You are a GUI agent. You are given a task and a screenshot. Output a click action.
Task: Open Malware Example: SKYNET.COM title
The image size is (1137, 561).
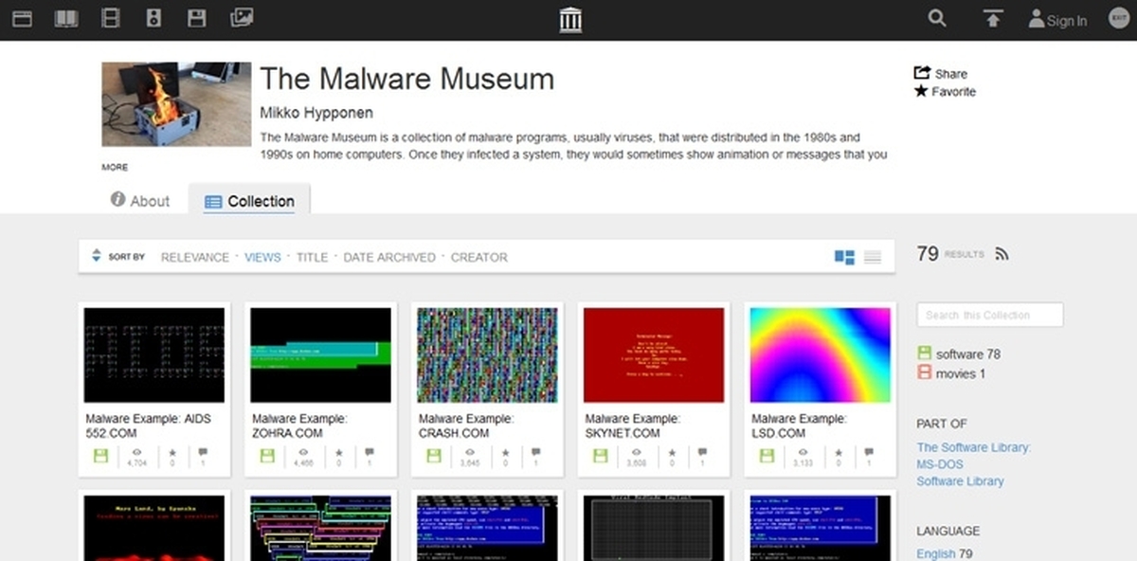[633, 425]
